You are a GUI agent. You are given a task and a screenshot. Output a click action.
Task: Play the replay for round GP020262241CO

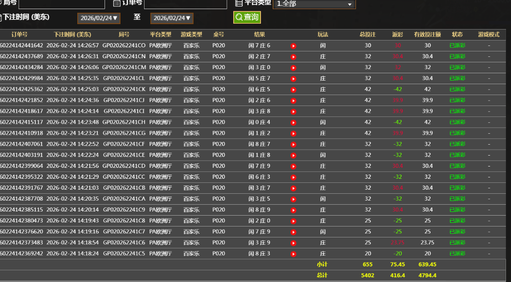tap(294, 46)
